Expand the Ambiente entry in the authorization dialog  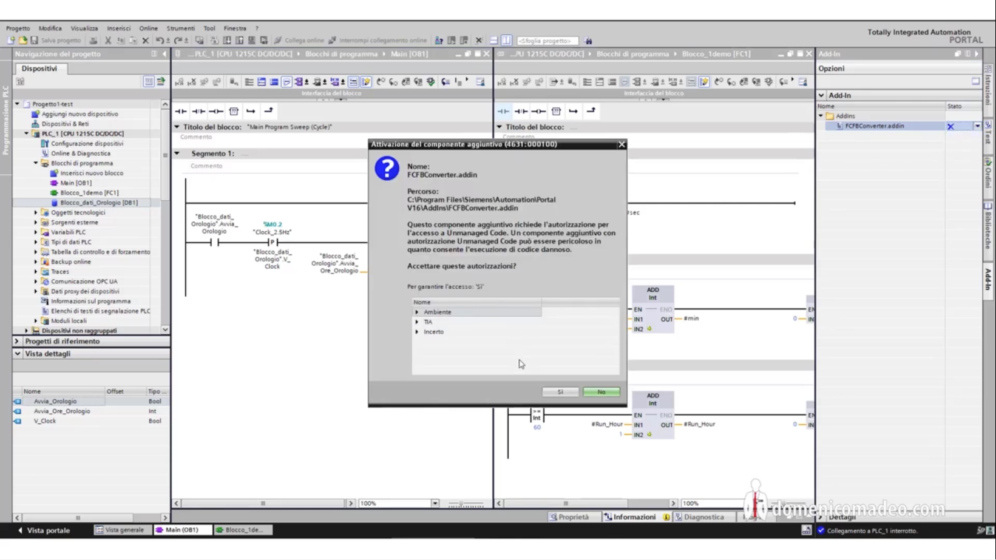[x=417, y=312]
